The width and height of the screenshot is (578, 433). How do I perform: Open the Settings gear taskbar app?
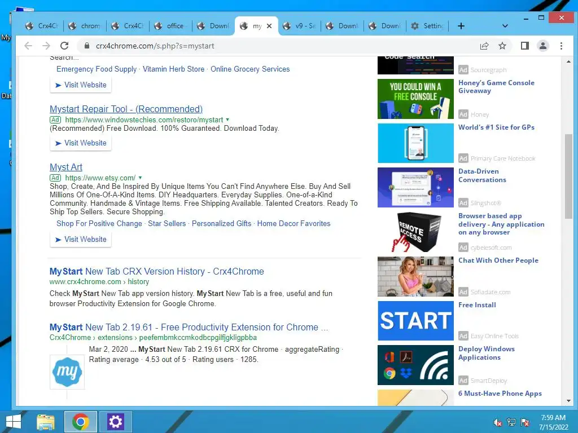click(115, 422)
